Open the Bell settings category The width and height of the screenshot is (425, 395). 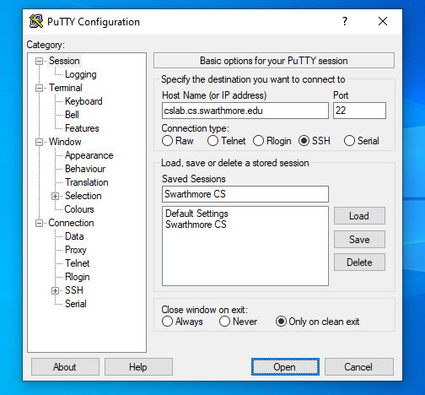tap(72, 115)
